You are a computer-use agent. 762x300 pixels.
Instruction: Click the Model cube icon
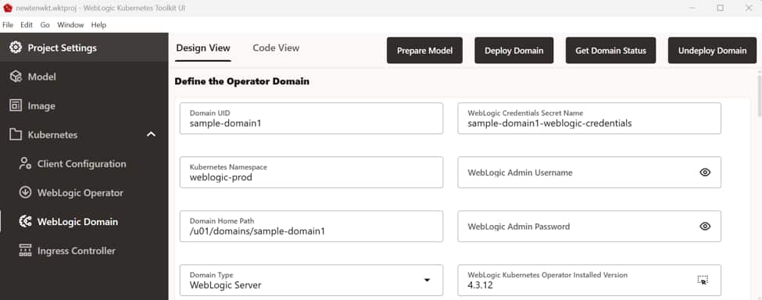[16, 77]
